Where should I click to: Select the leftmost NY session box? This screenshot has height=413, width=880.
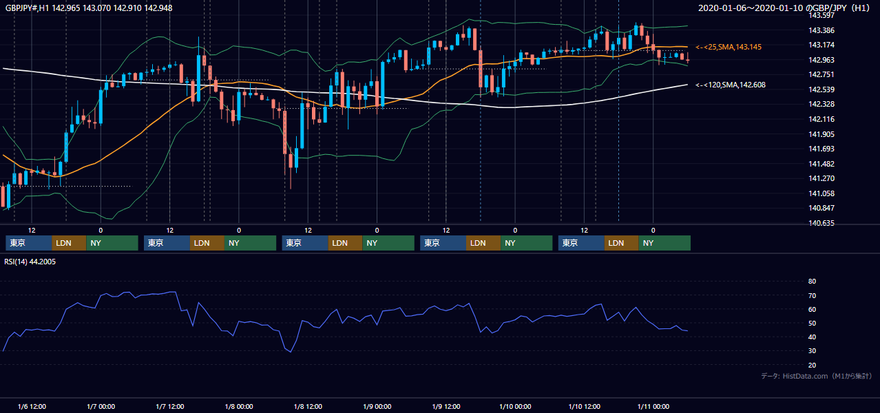tap(112, 243)
